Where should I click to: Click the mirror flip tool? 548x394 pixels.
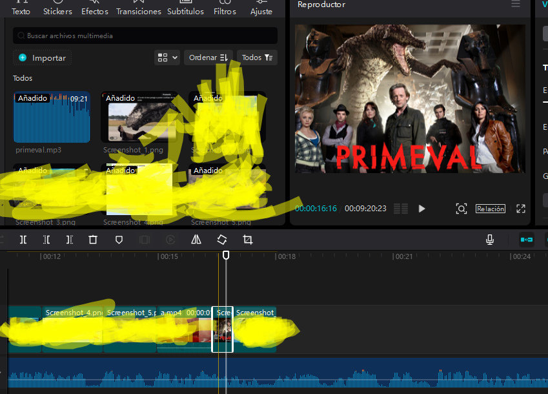tap(196, 240)
